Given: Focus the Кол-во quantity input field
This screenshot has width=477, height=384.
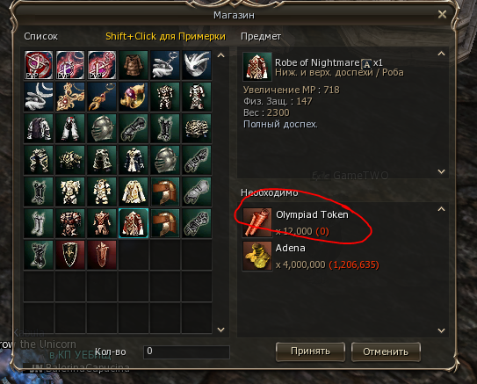Looking at the screenshot, I should click(x=186, y=351).
